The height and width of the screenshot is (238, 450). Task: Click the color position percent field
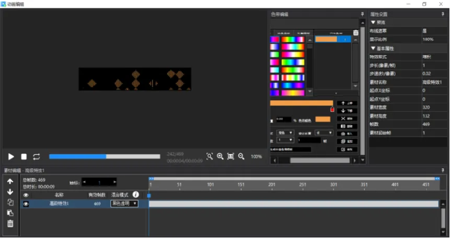click(283, 119)
